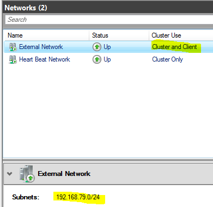Select the External Network row name
The image size is (213, 207).
tap(41, 47)
